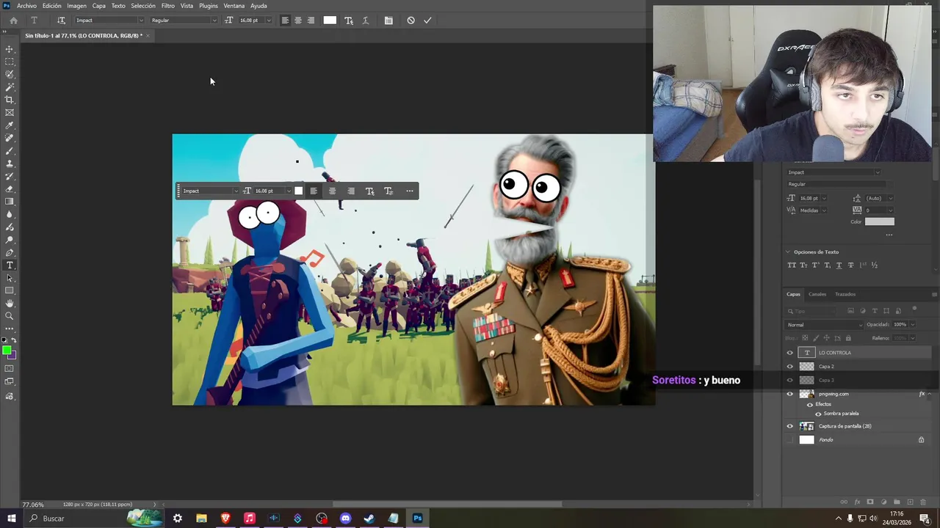Right align text in the top options bar
Screen dimensions: 940x528
coord(311,21)
